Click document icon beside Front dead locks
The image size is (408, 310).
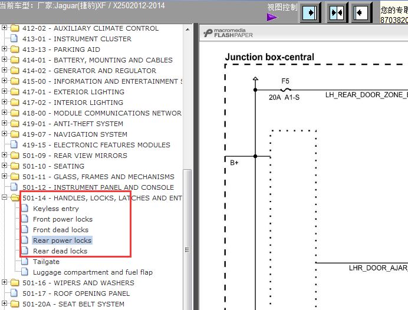tap(25, 230)
